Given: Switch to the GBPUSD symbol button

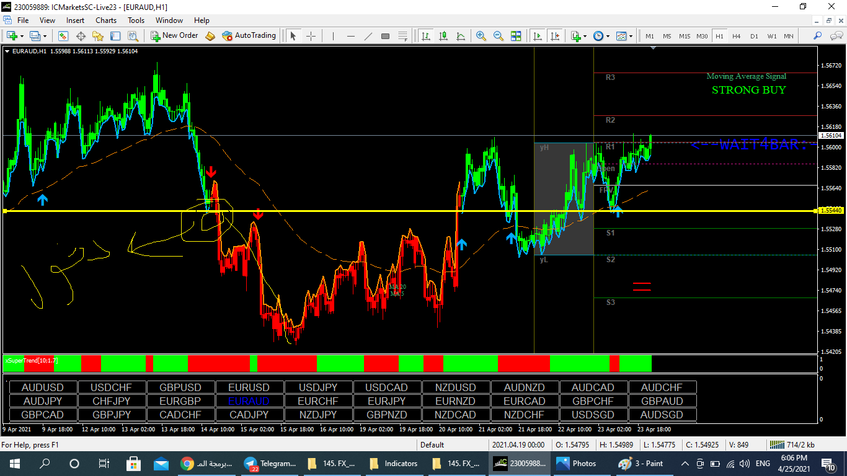Looking at the screenshot, I should [x=180, y=387].
